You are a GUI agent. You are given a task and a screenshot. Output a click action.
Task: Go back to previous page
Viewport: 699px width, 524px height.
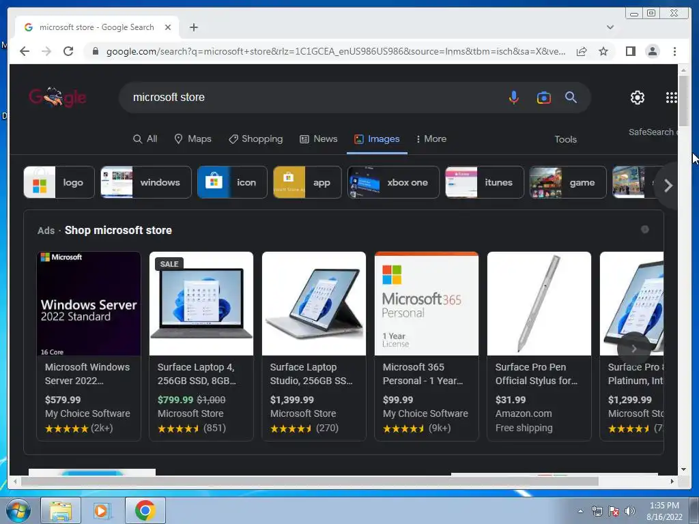[25, 51]
